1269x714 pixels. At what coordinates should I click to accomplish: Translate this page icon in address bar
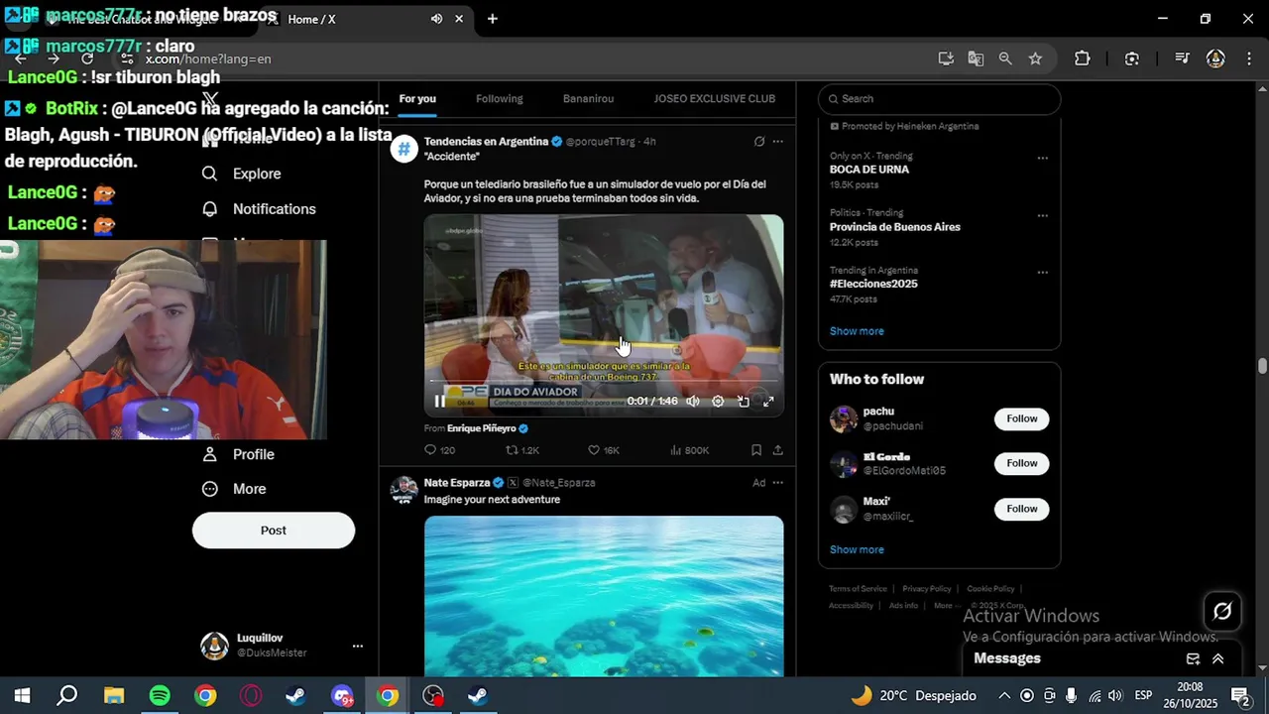pyautogui.click(x=976, y=59)
